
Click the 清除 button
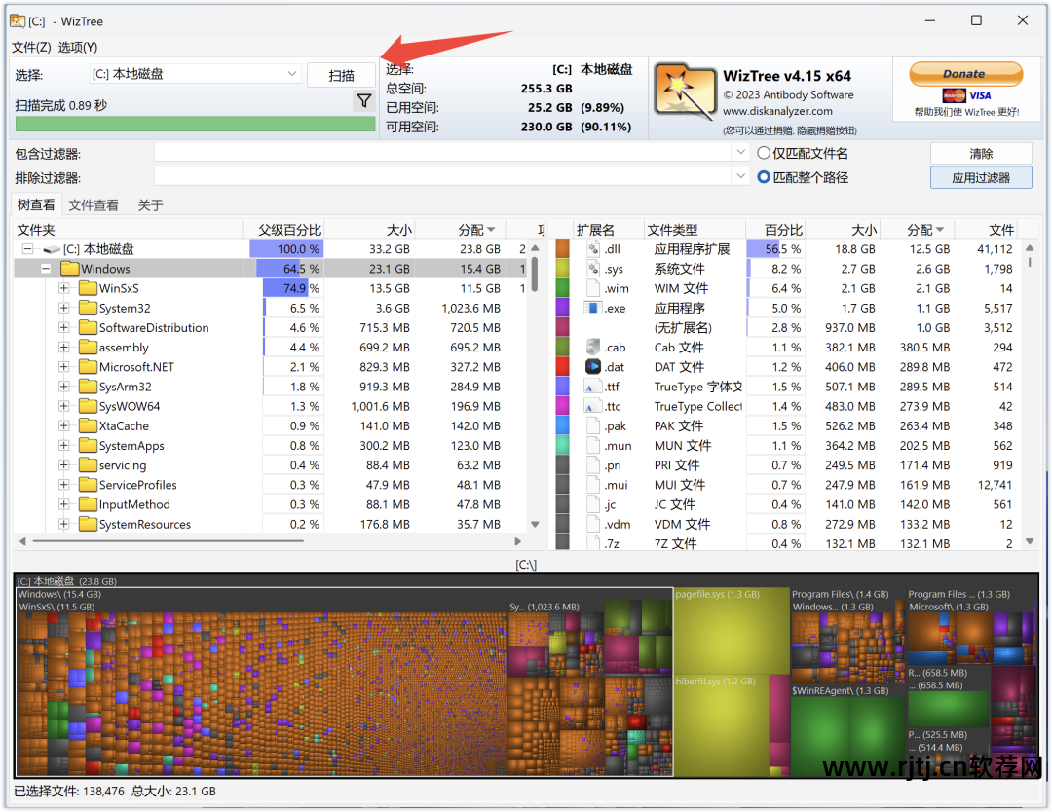pyautogui.click(x=981, y=154)
